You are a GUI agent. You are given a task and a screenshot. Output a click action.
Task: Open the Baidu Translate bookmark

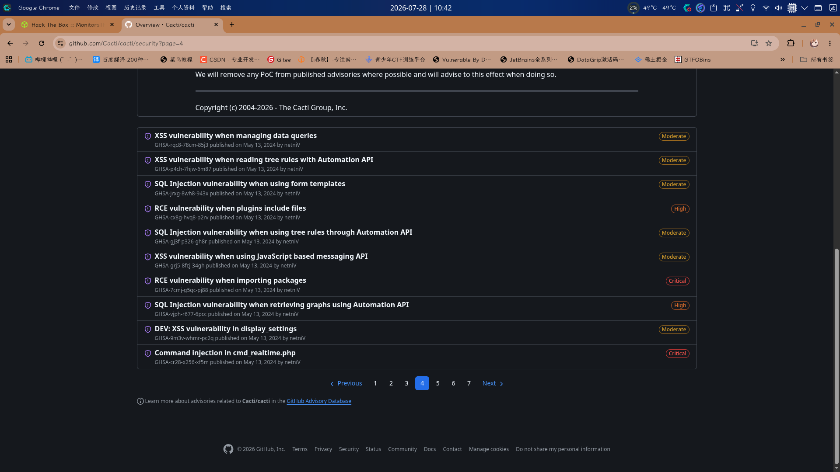(x=121, y=59)
